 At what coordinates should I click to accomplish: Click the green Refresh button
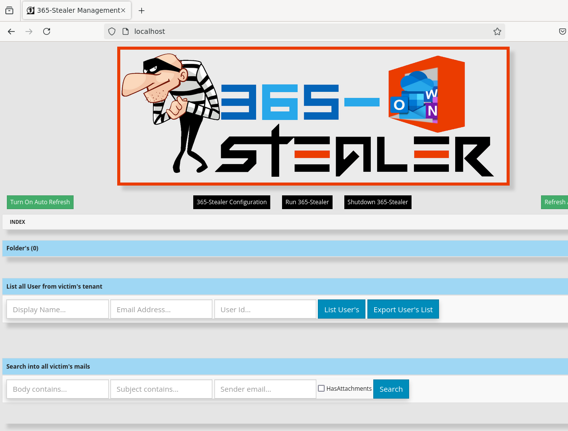tap(555, 202)
